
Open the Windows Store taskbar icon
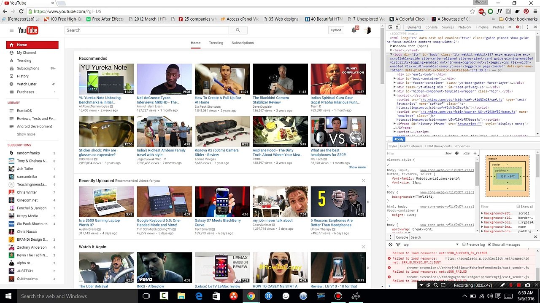tap(216, 296)
